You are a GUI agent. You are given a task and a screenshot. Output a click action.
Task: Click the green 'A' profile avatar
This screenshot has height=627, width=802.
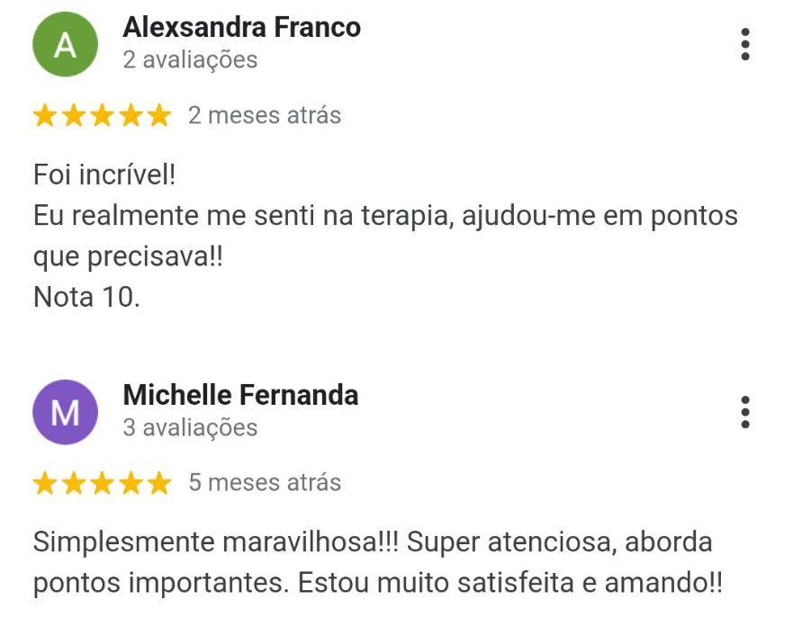(x=66, y=44)
